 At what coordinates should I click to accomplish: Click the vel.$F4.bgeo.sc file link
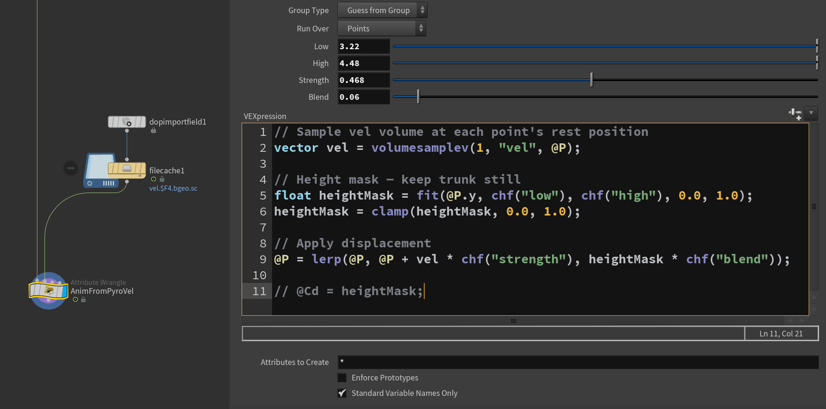(x=173, y=188)
